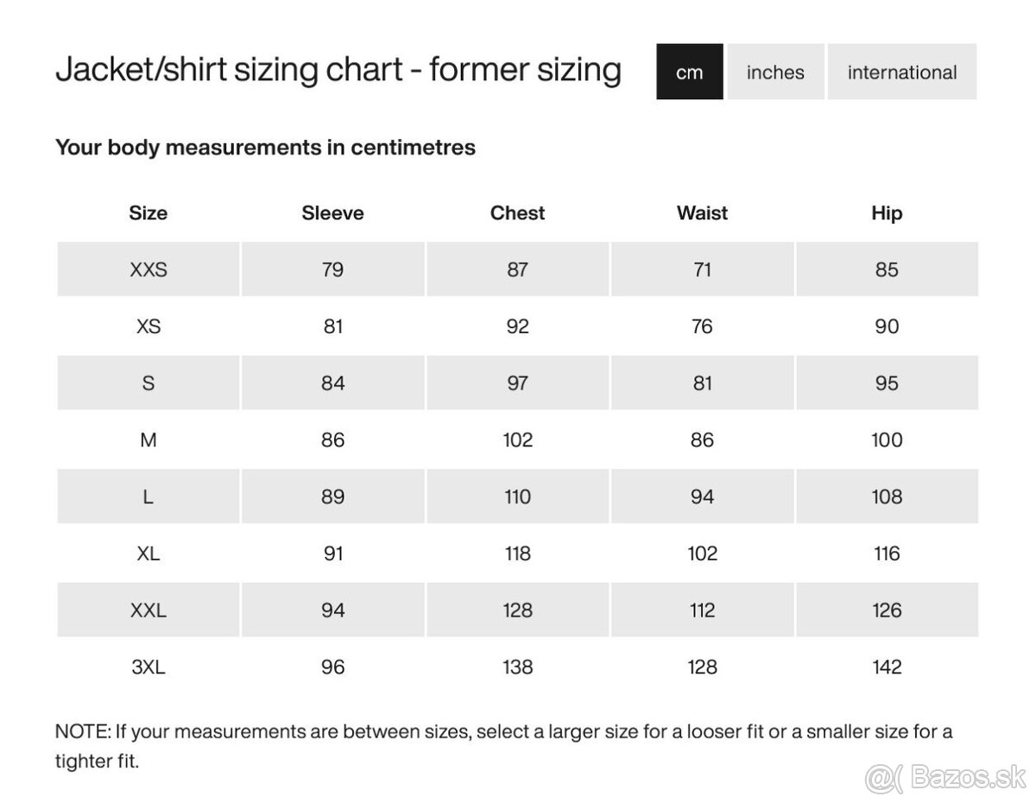Viewport: 1036px width, 803px height.
Task: Click the Size column header
Action: tap(148, 213)
